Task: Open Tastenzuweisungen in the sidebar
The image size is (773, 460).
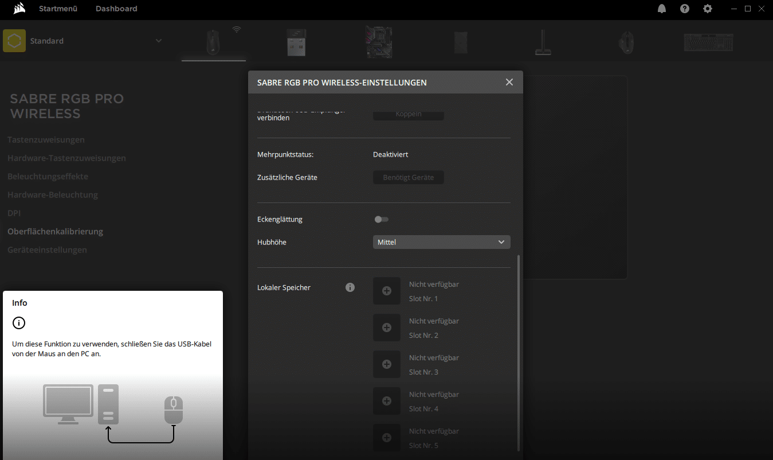Action: tap(46, 140)
